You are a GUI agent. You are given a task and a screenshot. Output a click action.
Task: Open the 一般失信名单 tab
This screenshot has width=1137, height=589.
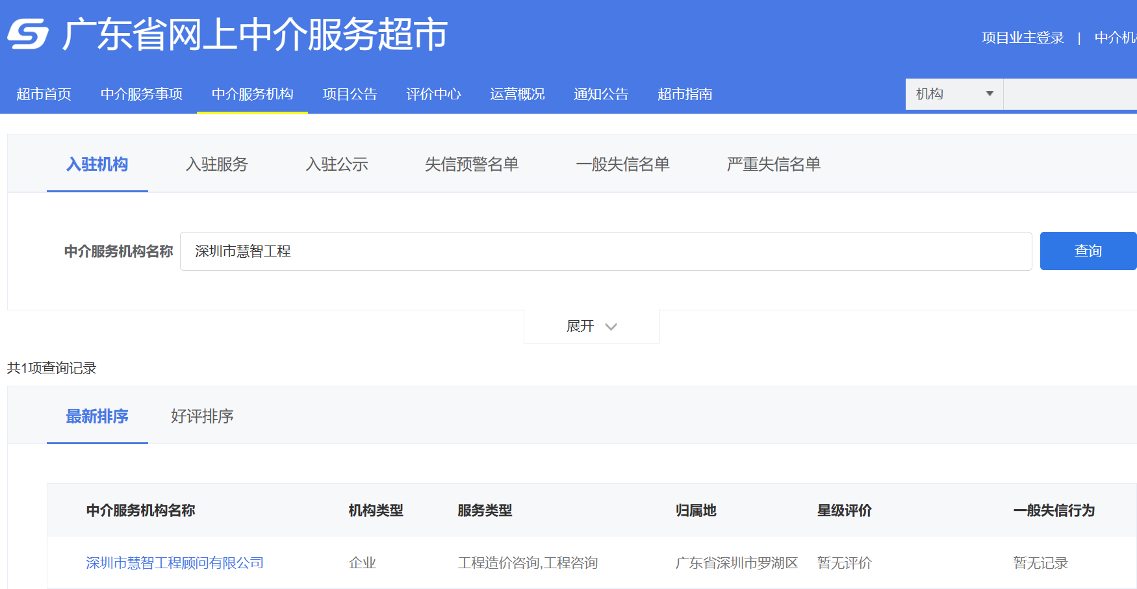point(622,164)
